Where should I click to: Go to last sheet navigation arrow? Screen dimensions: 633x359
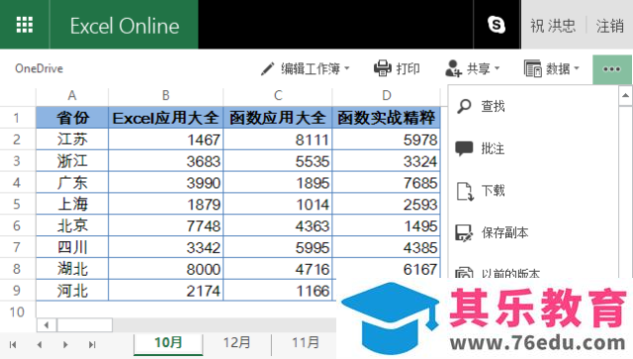(92, 344)
